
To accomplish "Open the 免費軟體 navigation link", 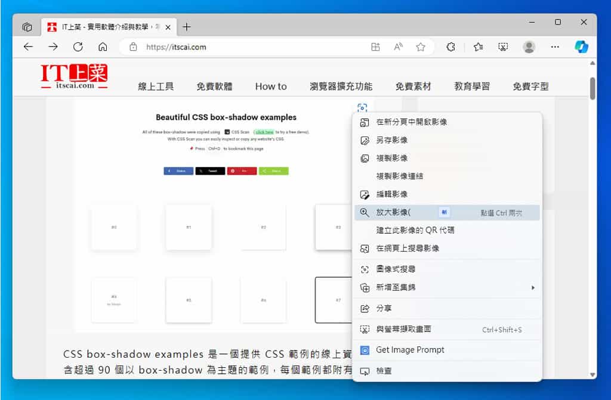I will coord(214,86).
